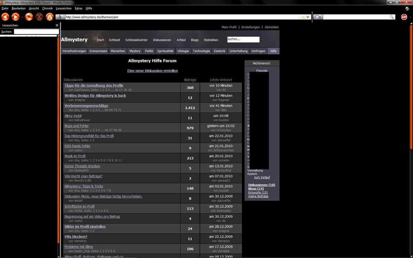413x258 pixels.
Task: Log out via the Abmelden link
Action: tap(272, 27)
